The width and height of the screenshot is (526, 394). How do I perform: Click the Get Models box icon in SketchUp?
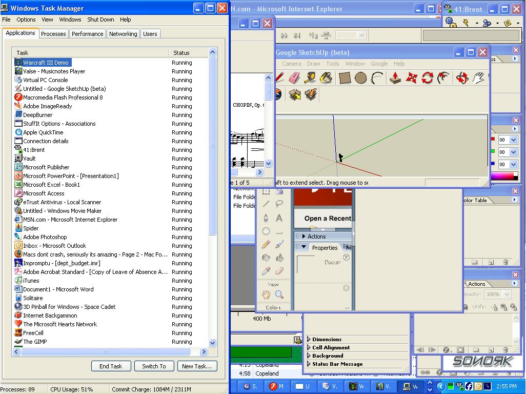click(x=295, y=94)
